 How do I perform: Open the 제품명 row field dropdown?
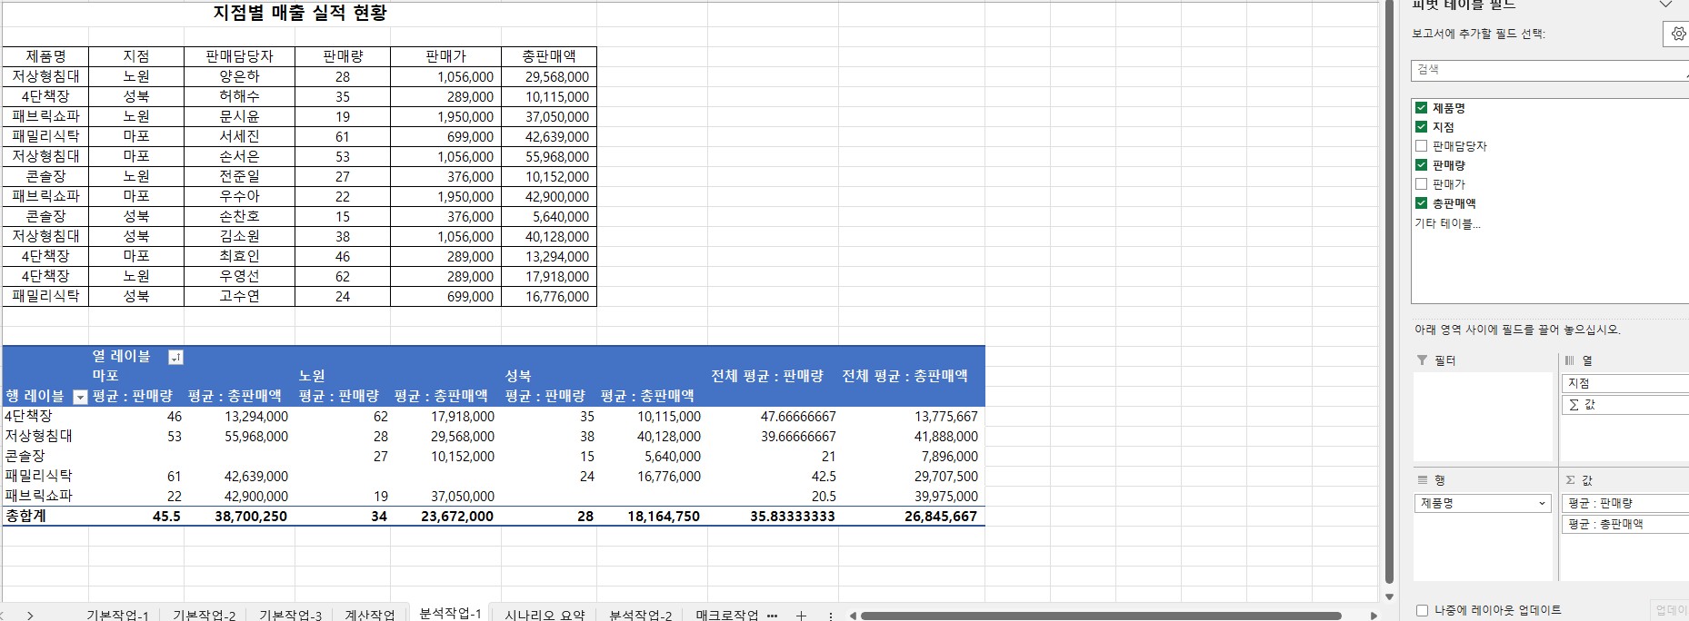pyautogui.click(x=1542, y=503)
